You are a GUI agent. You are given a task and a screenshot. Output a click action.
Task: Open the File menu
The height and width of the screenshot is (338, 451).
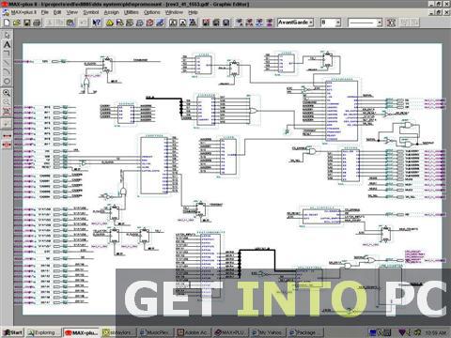[45, 12]
